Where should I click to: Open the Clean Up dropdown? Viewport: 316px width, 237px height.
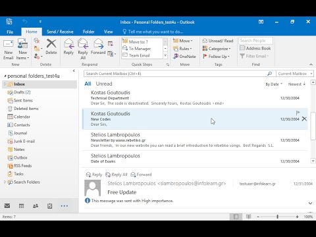(x=38, y=49)
